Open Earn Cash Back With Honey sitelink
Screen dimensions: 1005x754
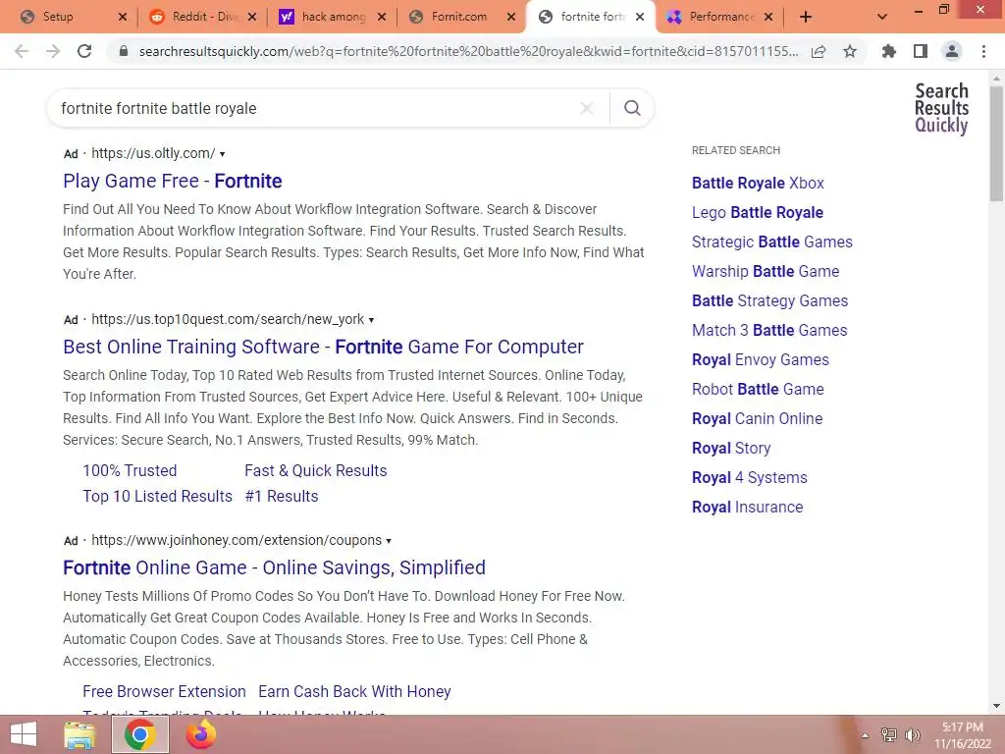(354, 692)
